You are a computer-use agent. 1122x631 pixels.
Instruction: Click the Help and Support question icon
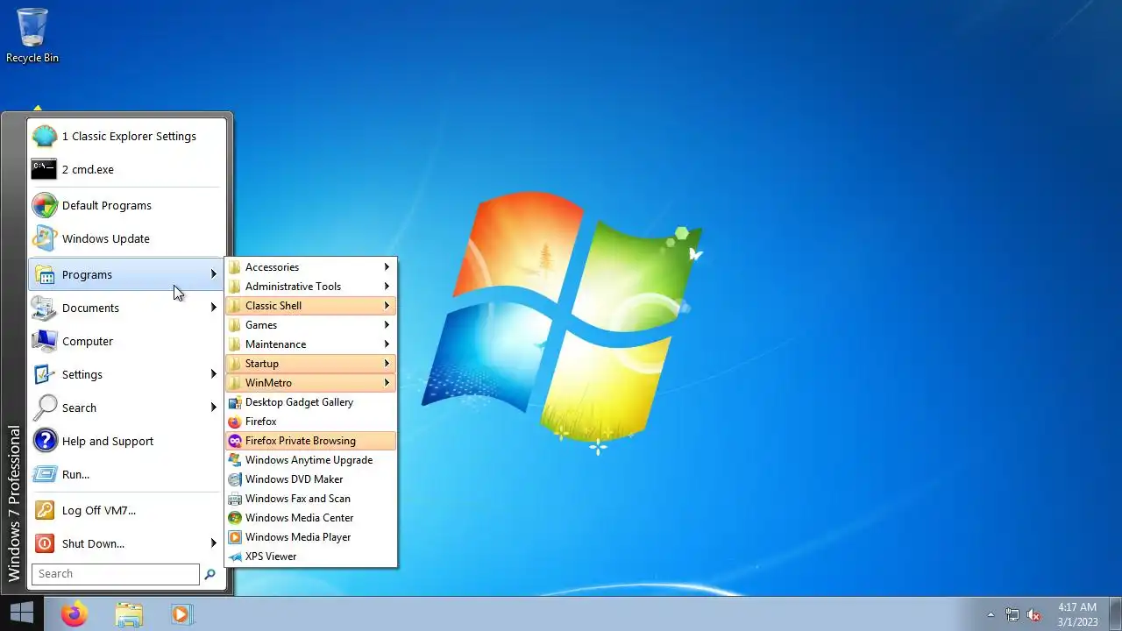pos(45,441)
